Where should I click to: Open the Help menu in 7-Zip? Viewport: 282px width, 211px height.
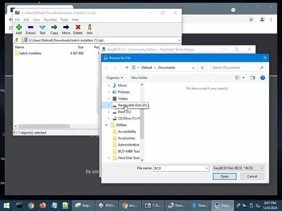coord(75,20)
